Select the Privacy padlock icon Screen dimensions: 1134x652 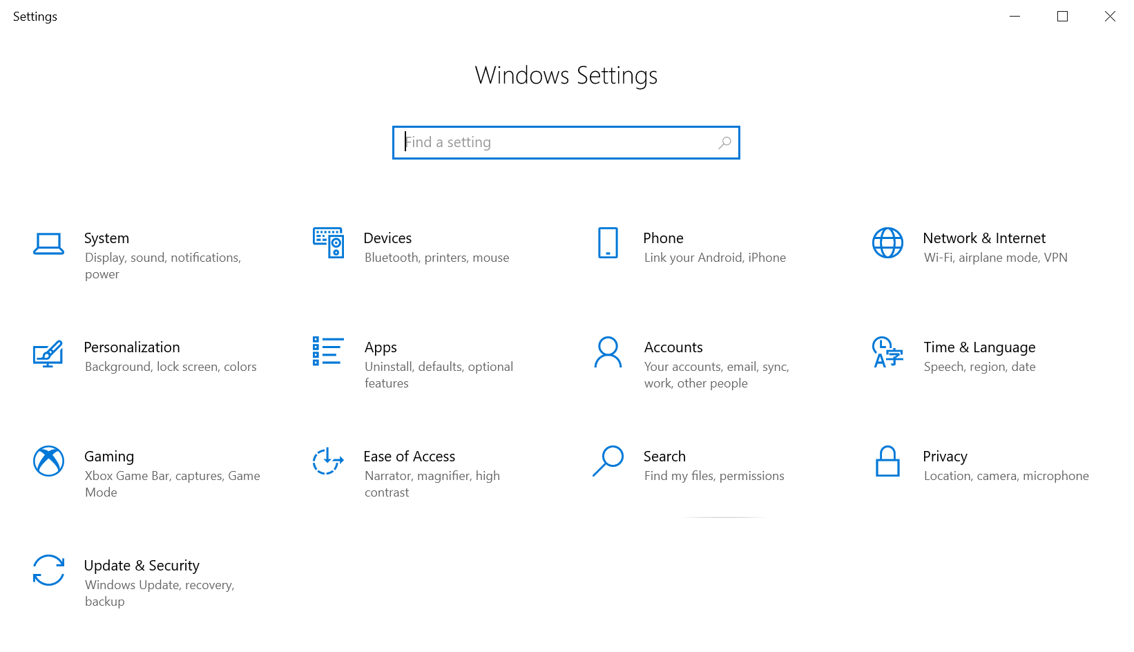pos(887,461)
